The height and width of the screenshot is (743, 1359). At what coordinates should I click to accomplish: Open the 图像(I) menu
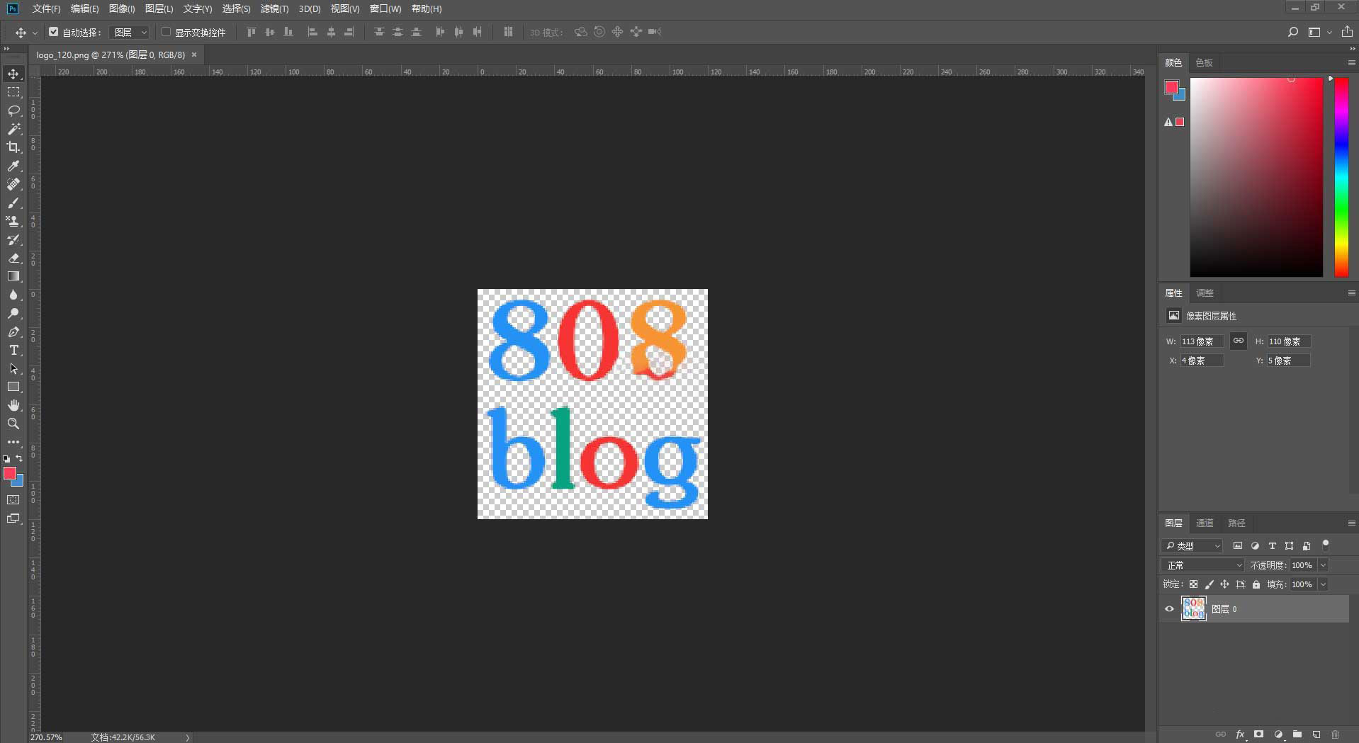coord(122,8)
